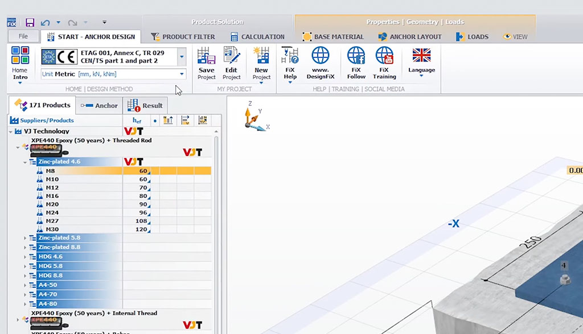The height and width of the screenshot is (334, 583).
Task: Select the M10 anchor row
Action: (124, 179)
